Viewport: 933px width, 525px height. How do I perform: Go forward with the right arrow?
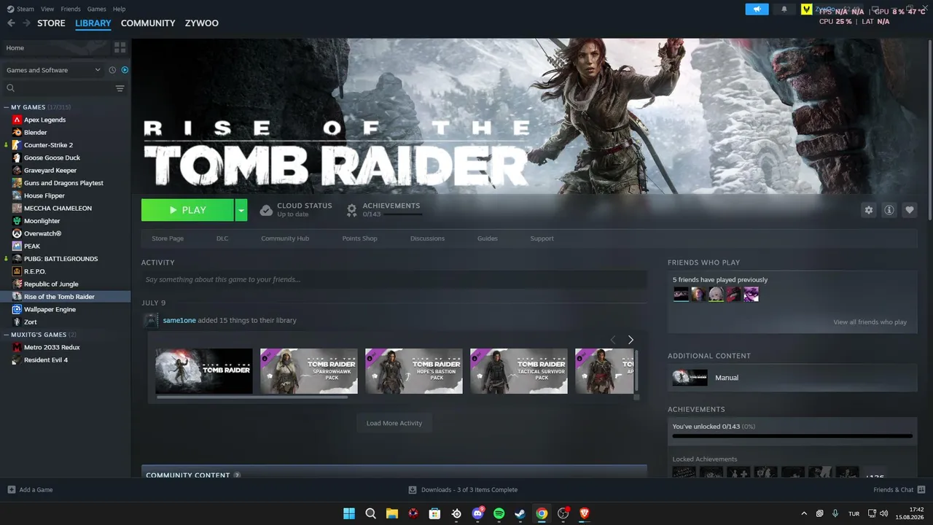(26, 23)
